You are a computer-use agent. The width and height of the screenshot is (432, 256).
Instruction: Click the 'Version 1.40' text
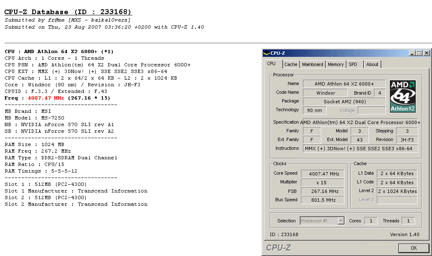click(405, 234)
